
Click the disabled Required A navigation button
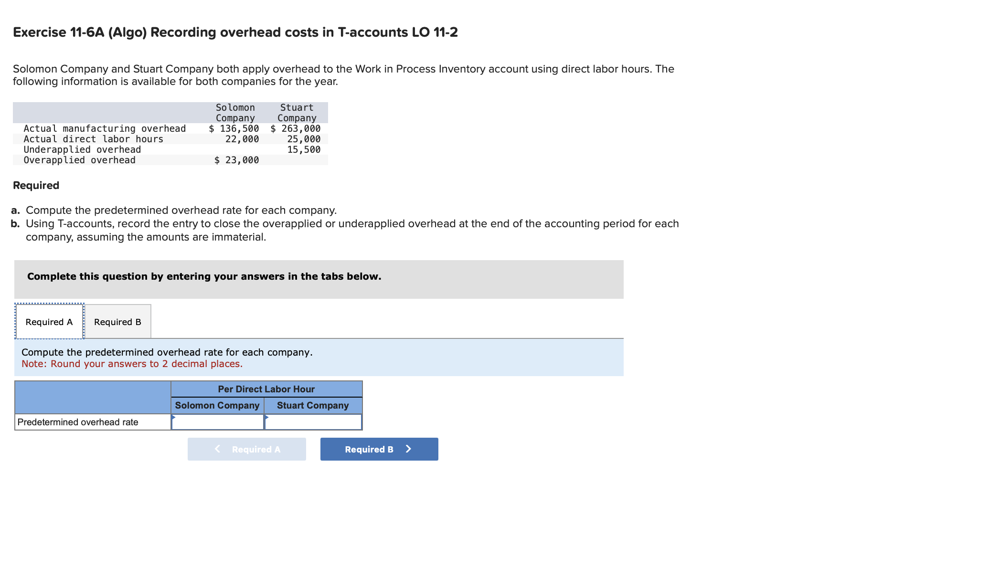click(246, 449)
